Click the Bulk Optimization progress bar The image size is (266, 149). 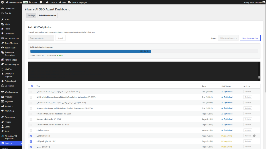144,51
